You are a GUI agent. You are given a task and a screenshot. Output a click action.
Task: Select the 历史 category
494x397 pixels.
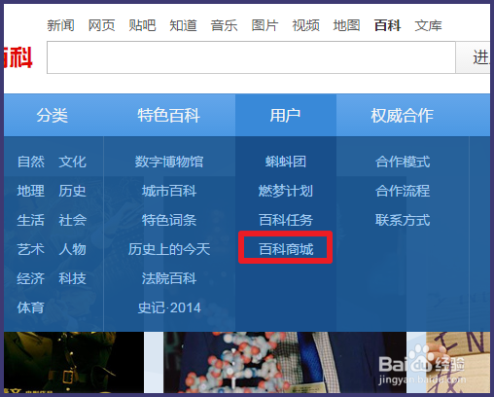click(72, 191)
